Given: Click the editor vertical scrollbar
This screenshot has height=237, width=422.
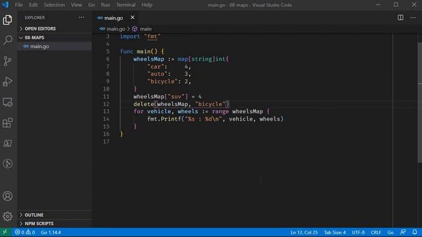Looking at the screenshot, I should click(420, 102).
